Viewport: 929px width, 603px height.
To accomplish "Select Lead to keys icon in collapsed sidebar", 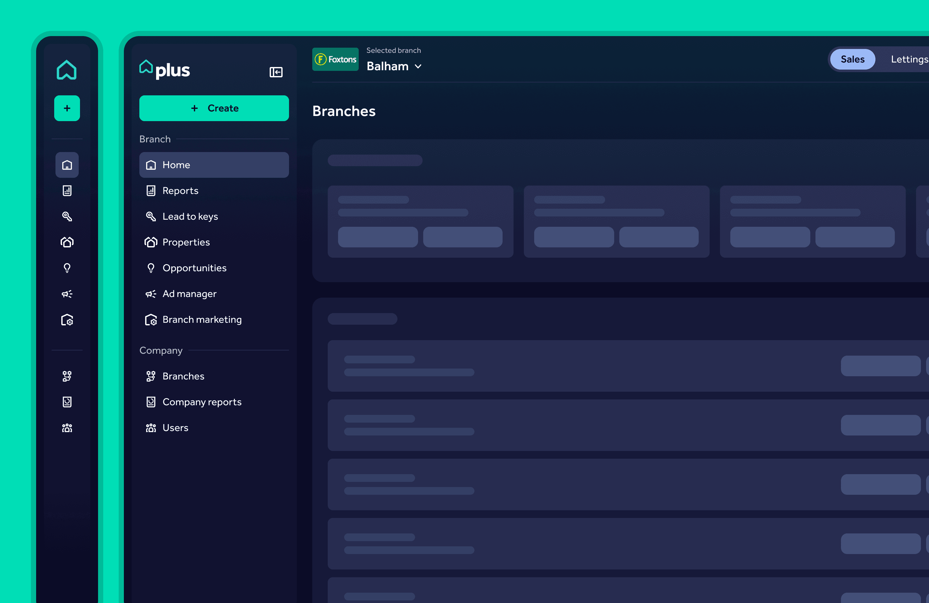I will (x=67, y=216).
